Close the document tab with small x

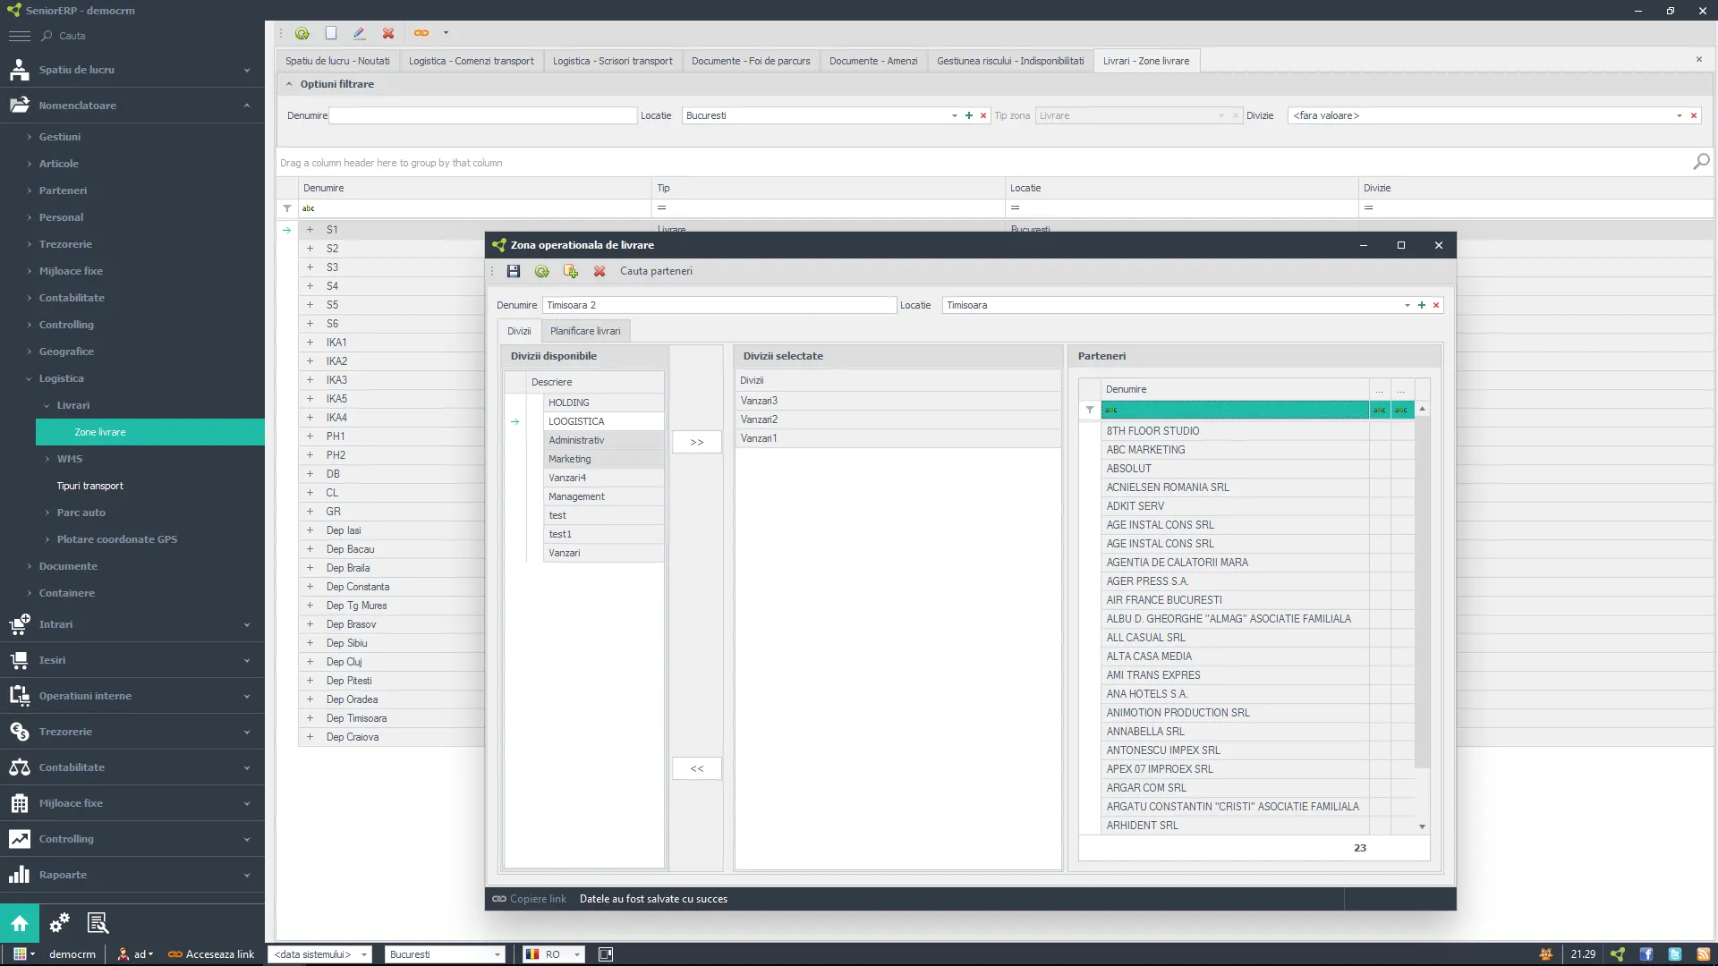(x=1699, y=59)
